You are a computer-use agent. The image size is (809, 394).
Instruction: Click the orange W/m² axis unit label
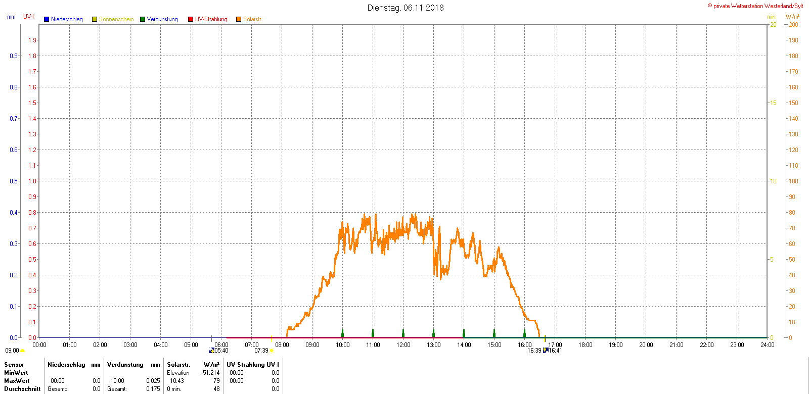point(792,17)
